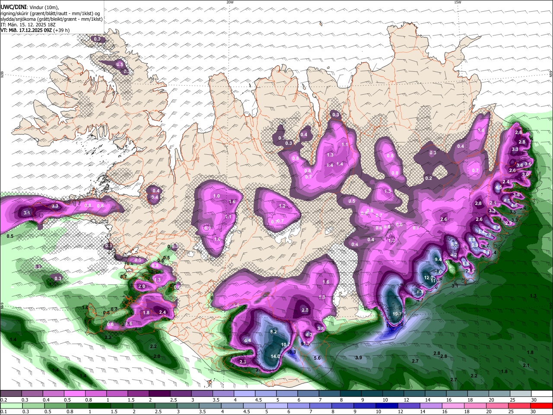The height and width of the screenshot is (415, 553).
Task: Click the '12.0' value on the map
Action: 429,278
